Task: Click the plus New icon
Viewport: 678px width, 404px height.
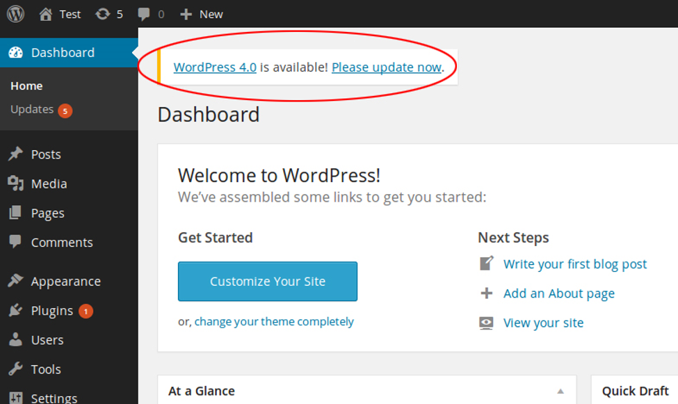Action: pyautogui.click(x=186, y=15)
